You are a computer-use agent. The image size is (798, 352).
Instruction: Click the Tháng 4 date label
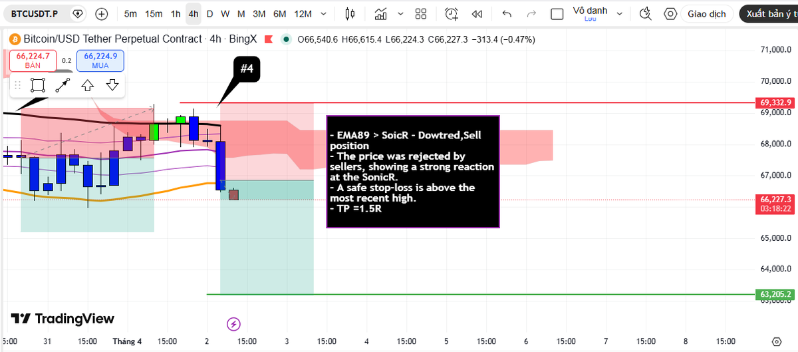(127, 341)
